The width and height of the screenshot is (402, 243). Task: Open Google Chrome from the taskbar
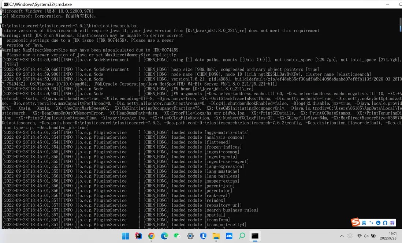tap(151, 236)
